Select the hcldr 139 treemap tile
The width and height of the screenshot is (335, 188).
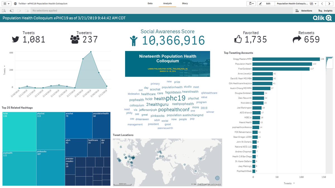[x=19, y=131]
